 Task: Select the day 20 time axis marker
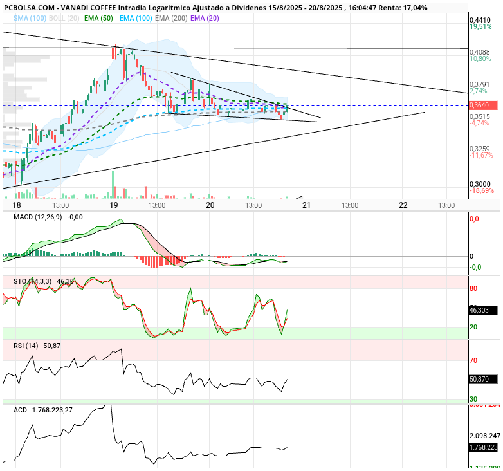pos(210,205)
